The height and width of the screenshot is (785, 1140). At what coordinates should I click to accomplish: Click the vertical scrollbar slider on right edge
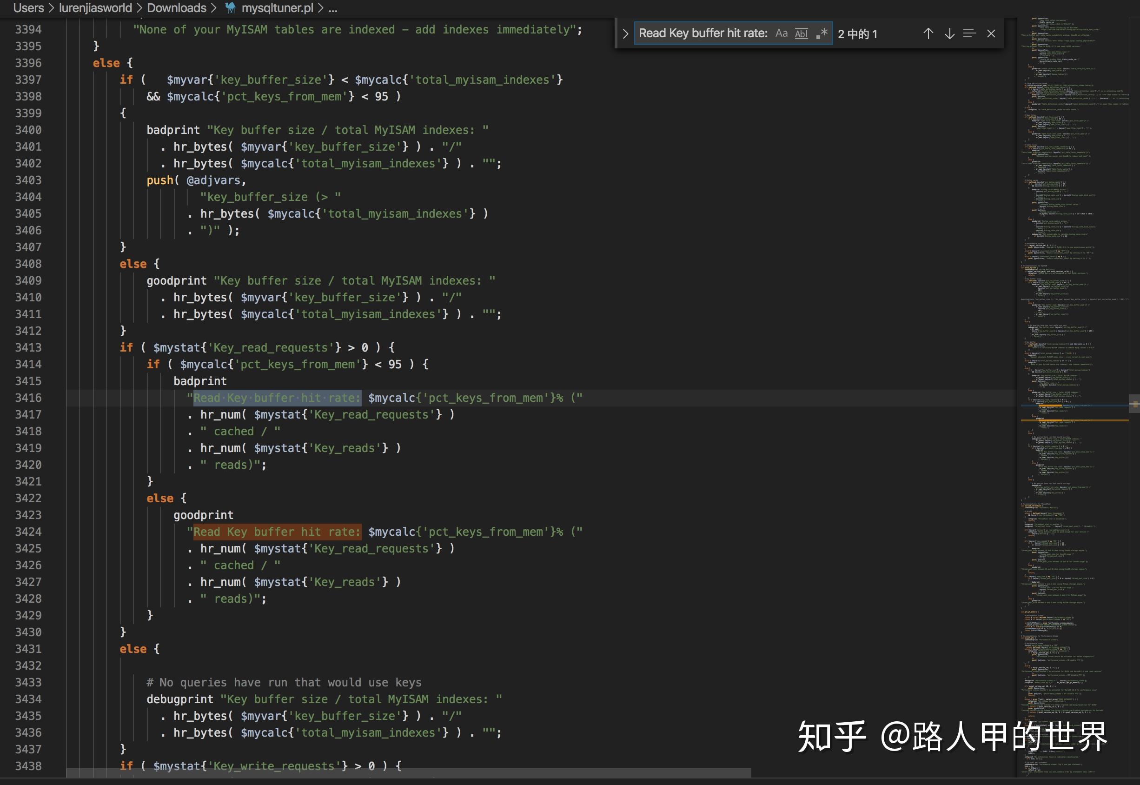[1134, 404]
